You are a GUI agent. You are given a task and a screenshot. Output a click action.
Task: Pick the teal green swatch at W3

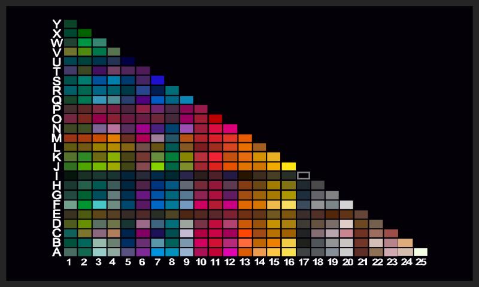tap(99, 42)
